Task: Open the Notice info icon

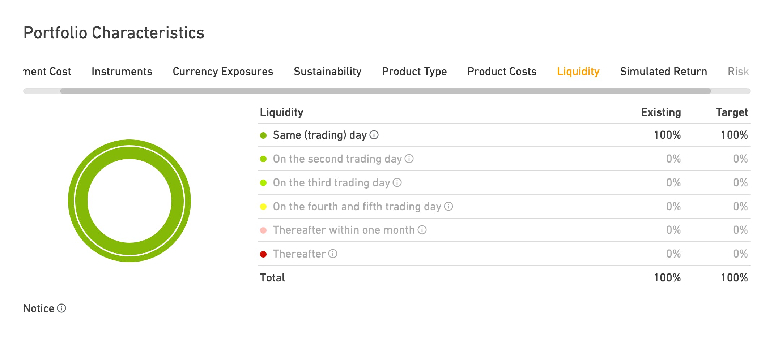Action: click(62, 308)
